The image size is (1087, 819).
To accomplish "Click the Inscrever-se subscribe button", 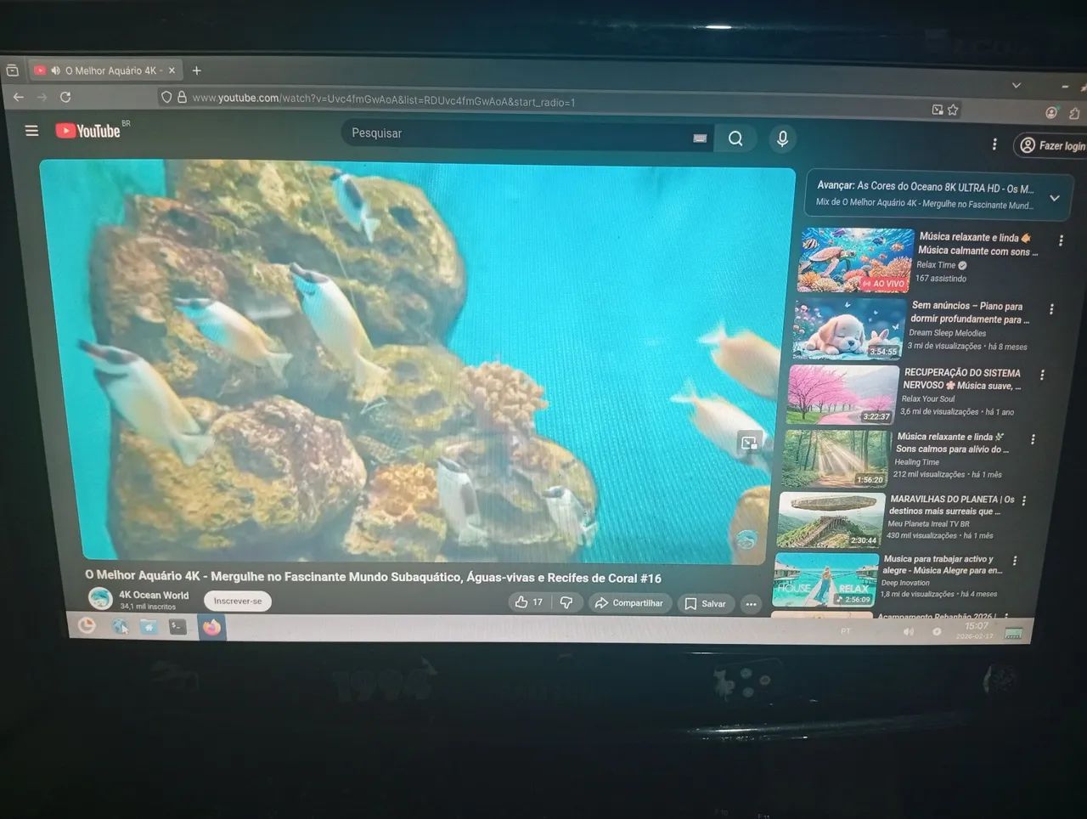I will [x=237, y=601].
